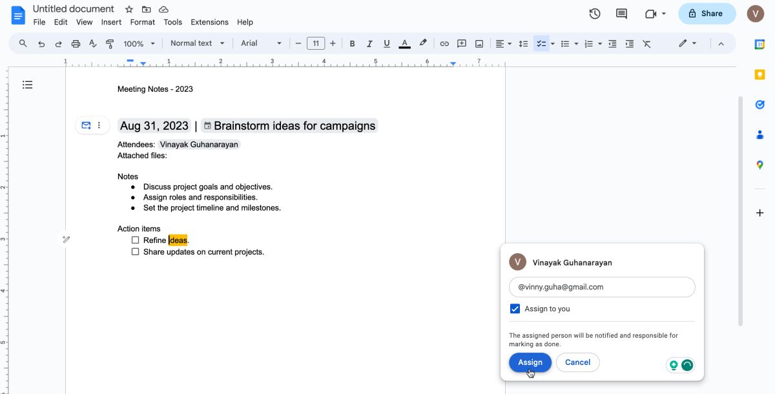The image size is (775, 394).
Task: Check the Share updates action item
Action: (135, 252)
